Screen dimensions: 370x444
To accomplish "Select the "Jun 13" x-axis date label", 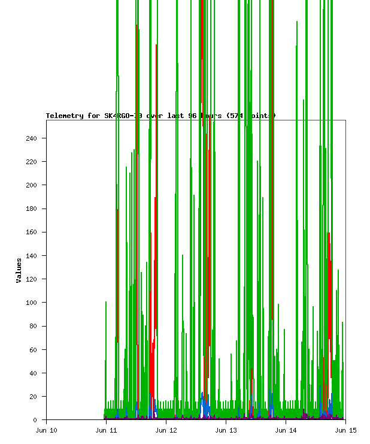I will click(226, 430).
